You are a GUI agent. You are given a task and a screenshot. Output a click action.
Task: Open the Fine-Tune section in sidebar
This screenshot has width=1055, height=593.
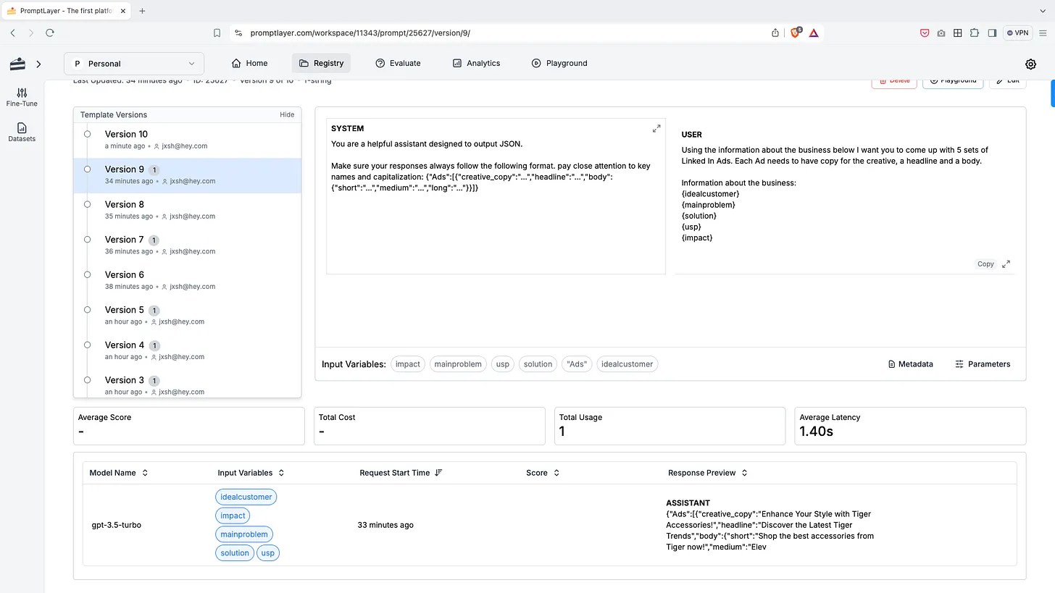click(x=21, y=96)
